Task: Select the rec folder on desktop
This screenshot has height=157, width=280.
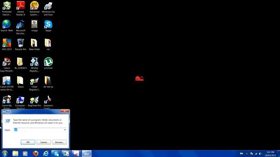Action: tap(48, 44)
